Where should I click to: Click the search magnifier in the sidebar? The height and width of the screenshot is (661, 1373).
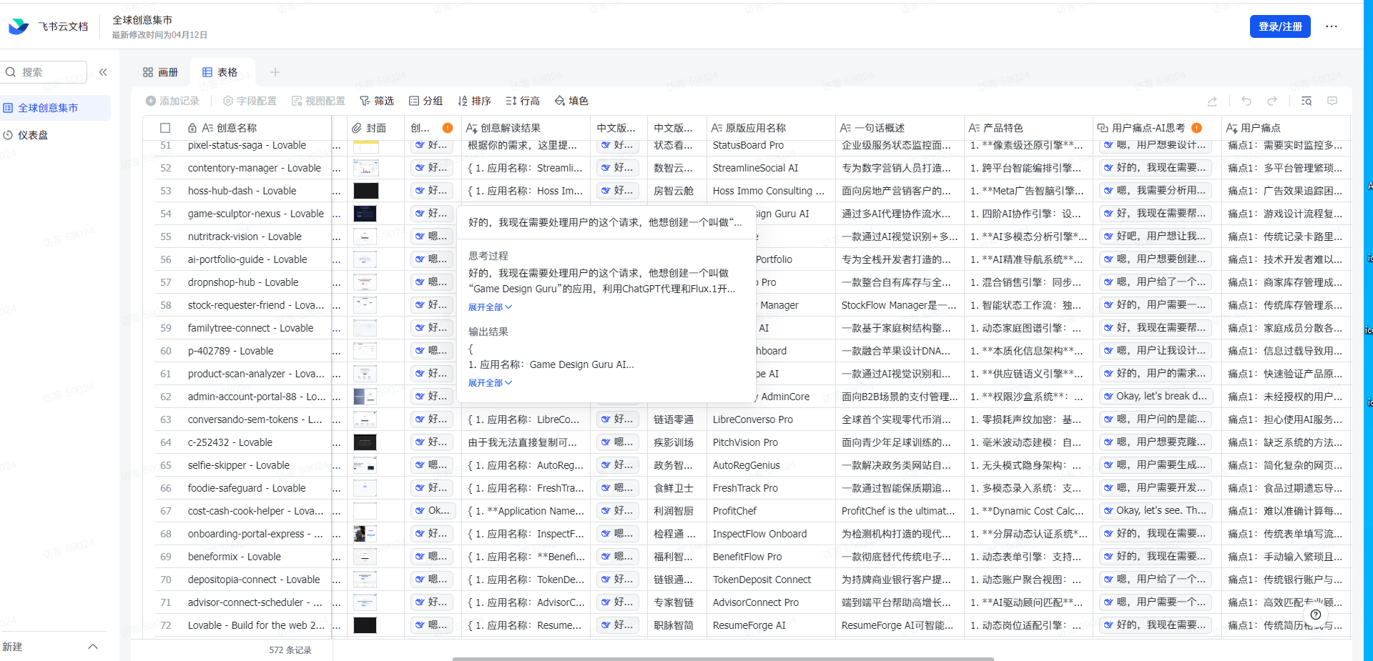coord(11,72)
